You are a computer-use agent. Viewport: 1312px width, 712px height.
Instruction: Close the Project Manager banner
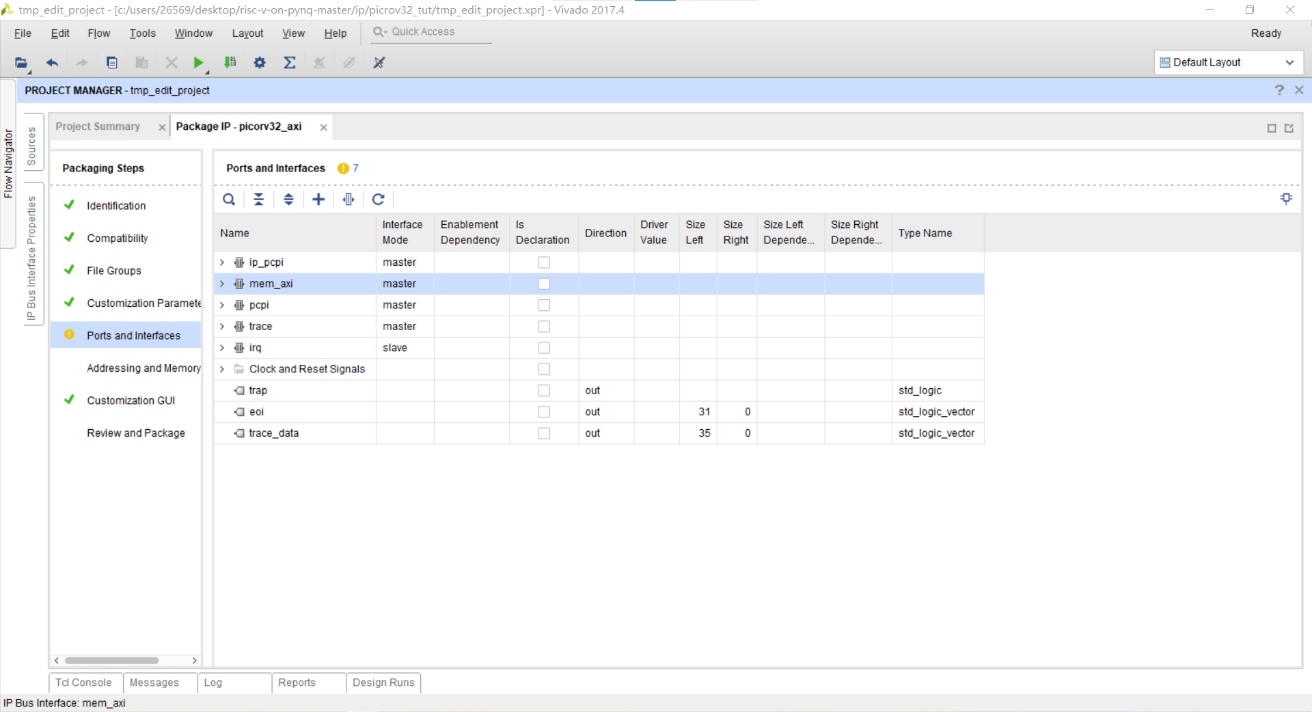(1299, 90)
